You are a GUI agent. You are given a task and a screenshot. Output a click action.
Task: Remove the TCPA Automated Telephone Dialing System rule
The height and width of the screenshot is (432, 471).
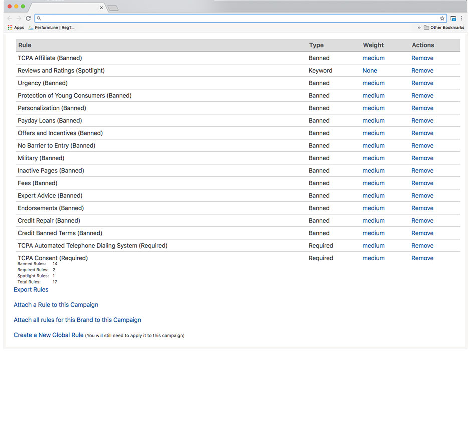point(422,246)
